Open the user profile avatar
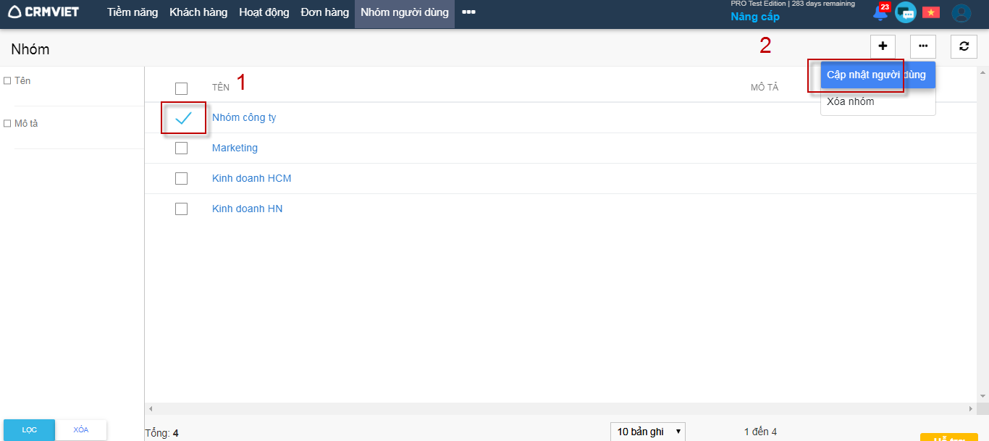989x441 pixels. point(961,12)
